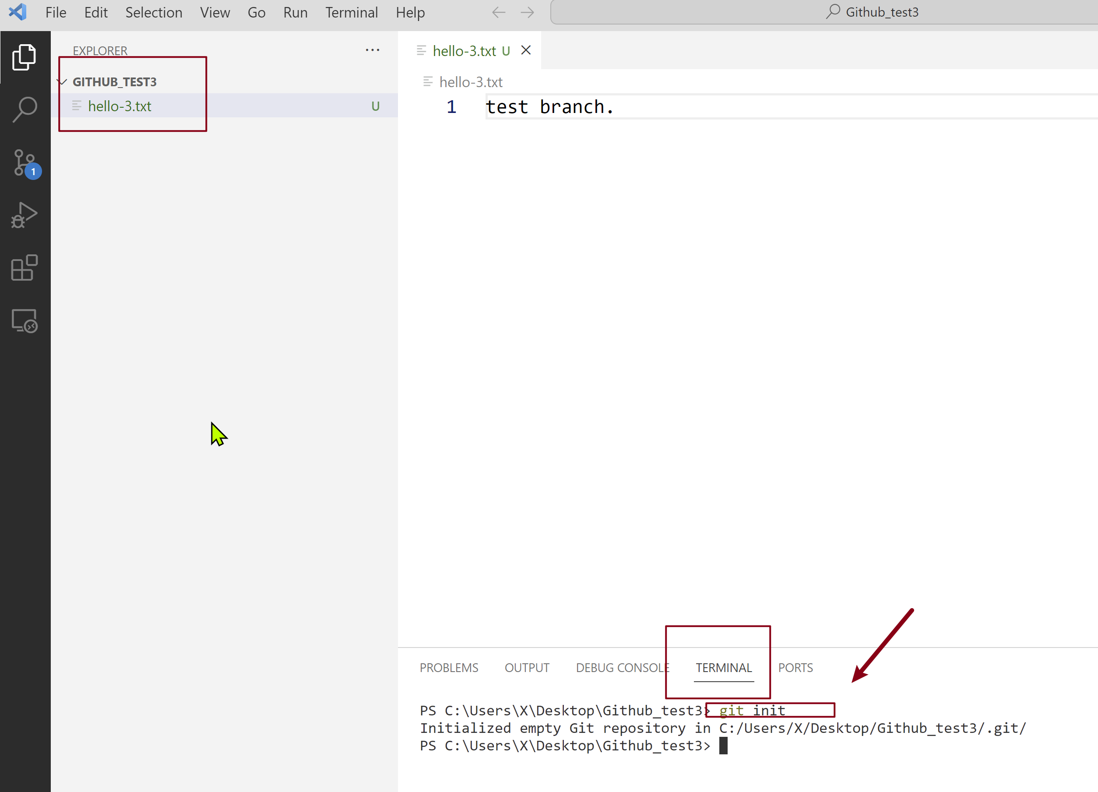The image size is (1098, 792).
Task: Click the back navigation arrow
Action: click(x=499, y=13)
